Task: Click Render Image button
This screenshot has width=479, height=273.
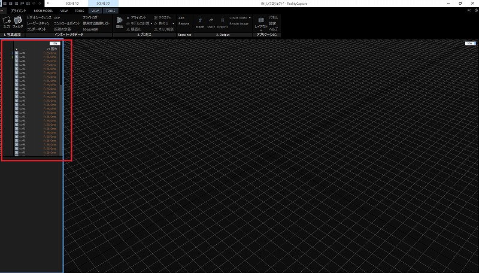Action: [x=239, y=23]
